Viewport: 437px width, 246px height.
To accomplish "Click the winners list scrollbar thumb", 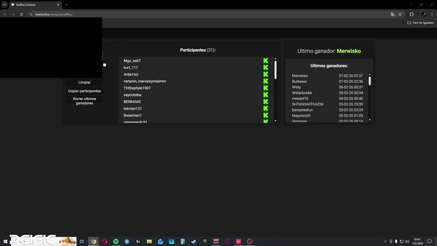I will [369, 81].
